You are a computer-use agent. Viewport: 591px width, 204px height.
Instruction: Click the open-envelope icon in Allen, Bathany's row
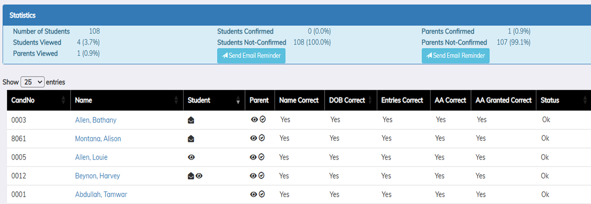[191, 120]
